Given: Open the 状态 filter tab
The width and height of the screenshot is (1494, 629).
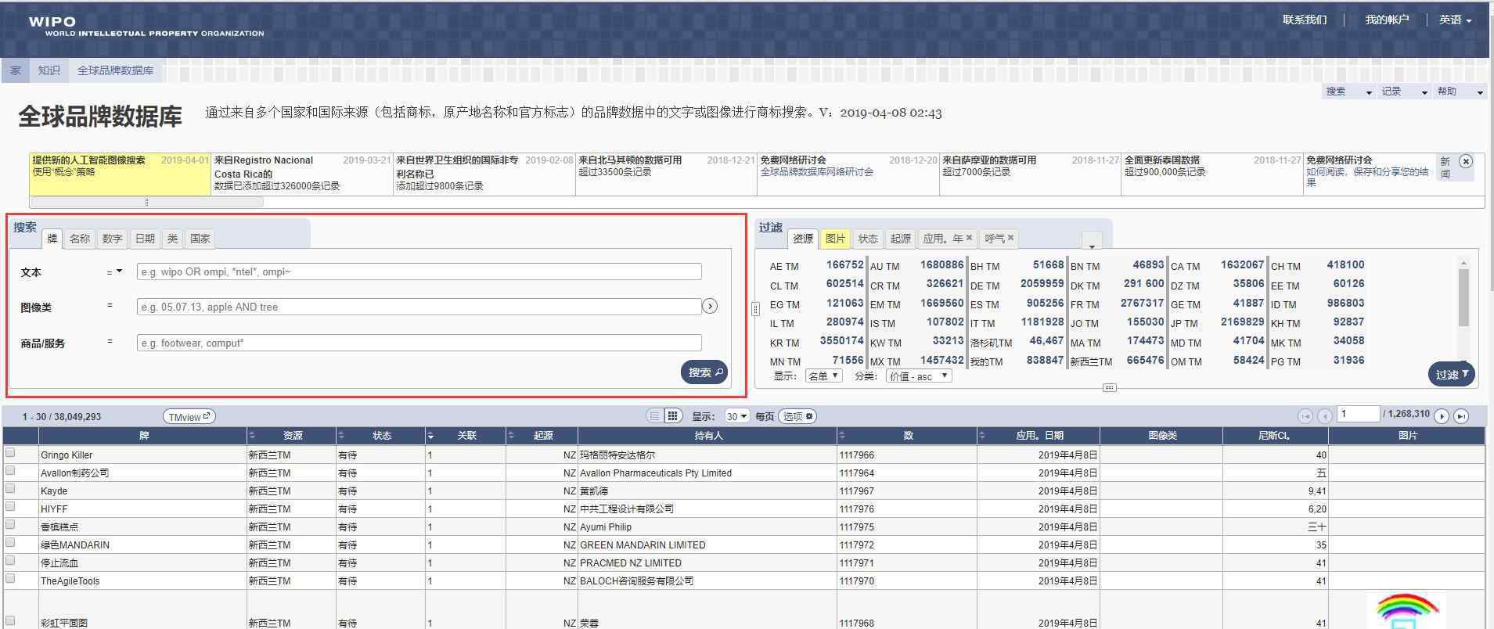Looking at the screenshot, I should coord(868,239).
